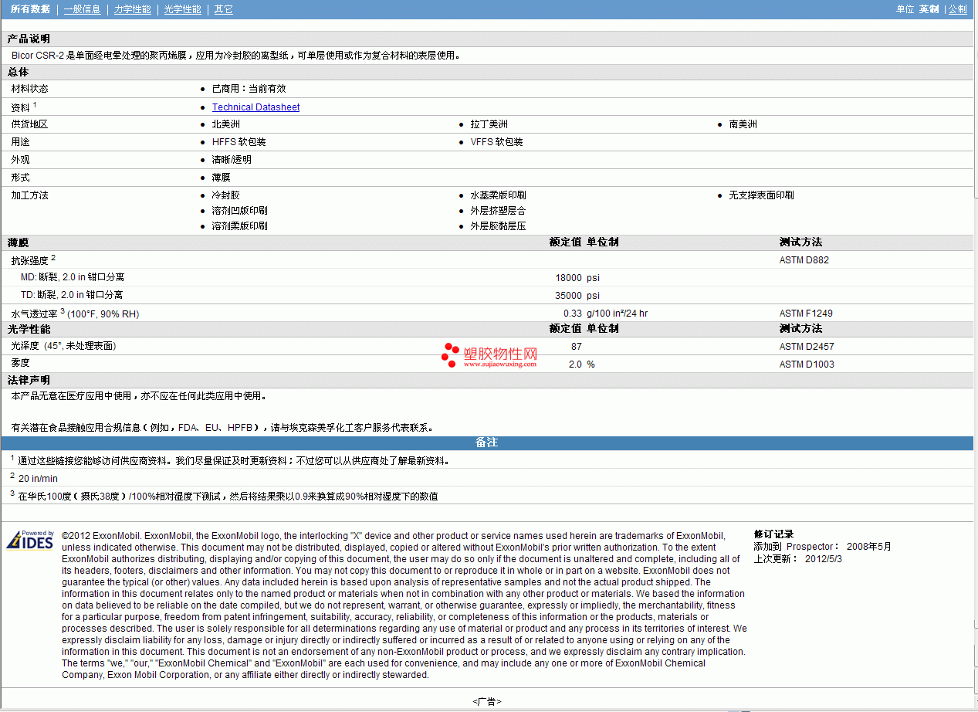Click the 法律声明 section header
This screenshot has height=712, width=978.
(x=29, y=380)
